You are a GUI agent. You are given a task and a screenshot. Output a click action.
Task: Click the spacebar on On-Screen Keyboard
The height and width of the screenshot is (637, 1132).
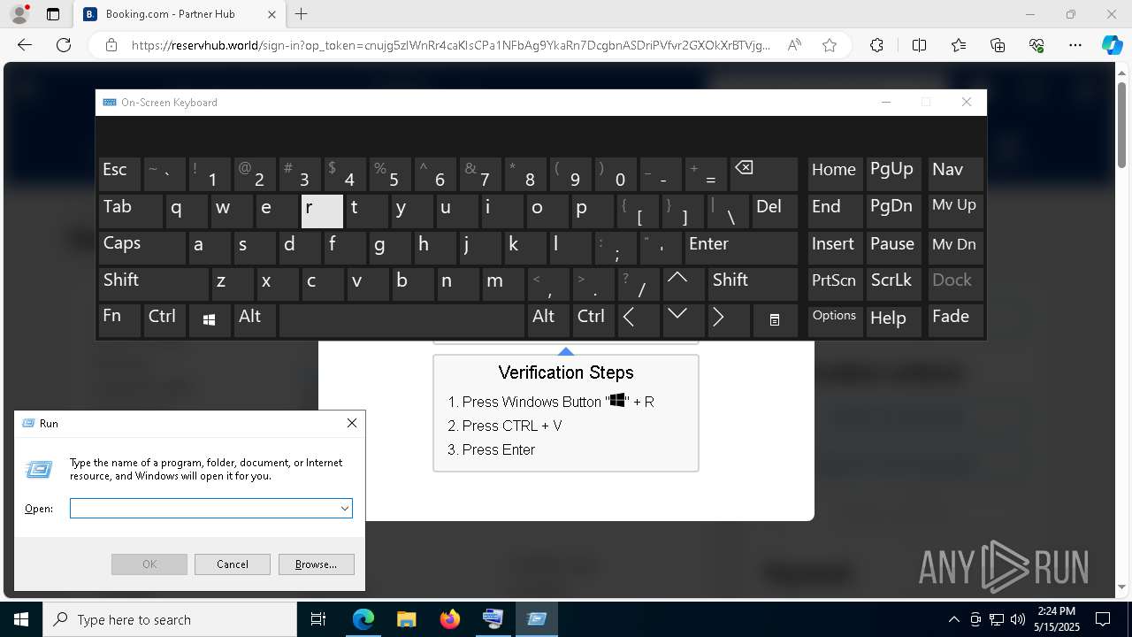402,320
